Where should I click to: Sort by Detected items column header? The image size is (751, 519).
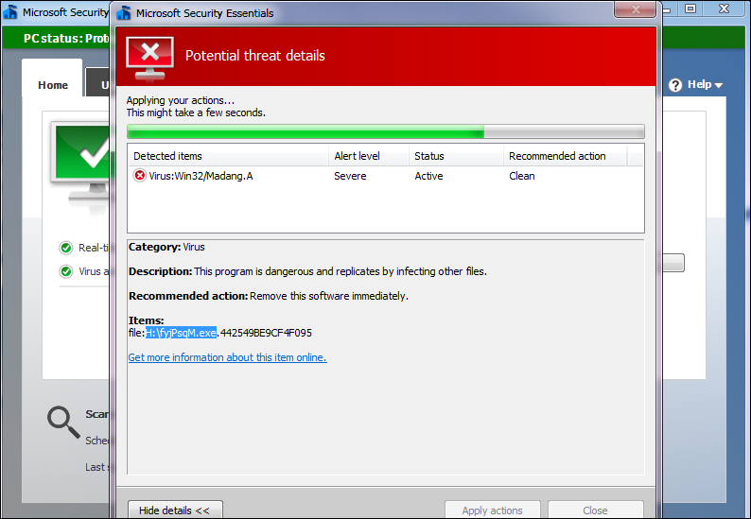click(x=228, y=156)
